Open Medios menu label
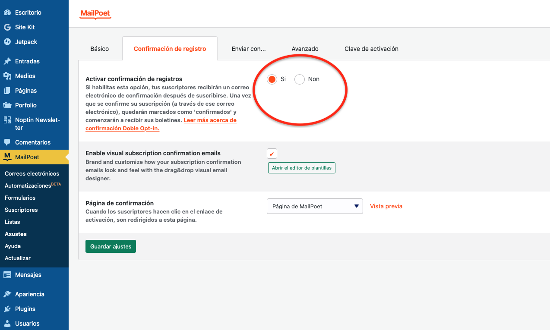550x330 pixels. point(25,76)
